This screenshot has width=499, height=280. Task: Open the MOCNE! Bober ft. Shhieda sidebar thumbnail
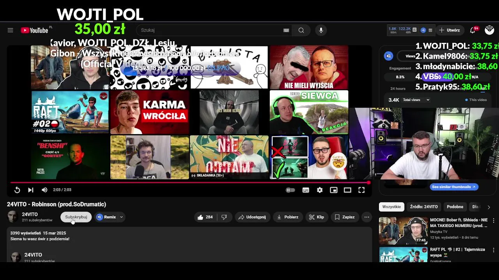point(403,230)
